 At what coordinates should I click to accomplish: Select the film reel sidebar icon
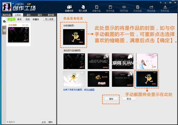[x=4, y=21]
